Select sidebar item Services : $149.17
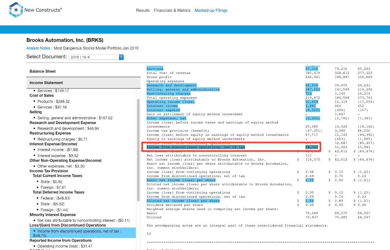390x250 pixels. [53, 91]
